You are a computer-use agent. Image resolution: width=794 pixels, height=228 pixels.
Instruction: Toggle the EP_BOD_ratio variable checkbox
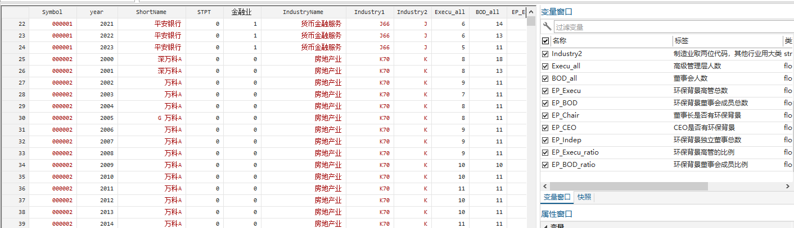pyautogui.click(x=545, y=165)
